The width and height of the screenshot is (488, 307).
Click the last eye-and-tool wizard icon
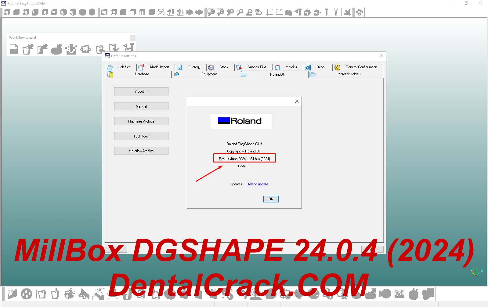[x=128, y=48]
